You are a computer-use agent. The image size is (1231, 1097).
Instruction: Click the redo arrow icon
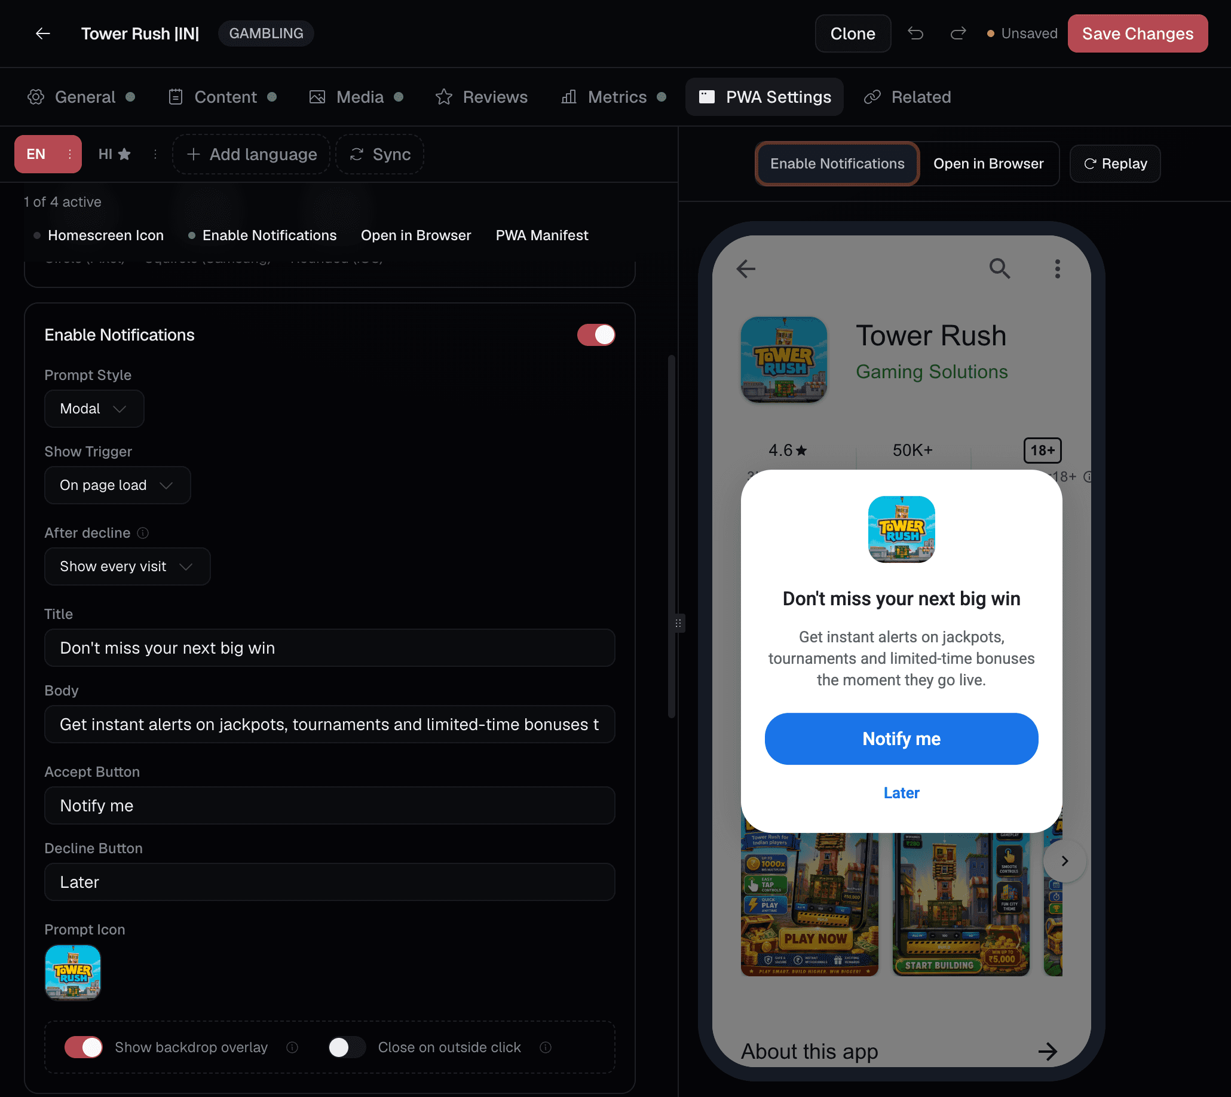[958, 33]
